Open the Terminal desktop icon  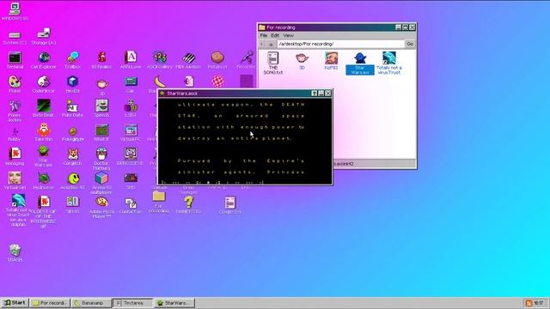15,60
